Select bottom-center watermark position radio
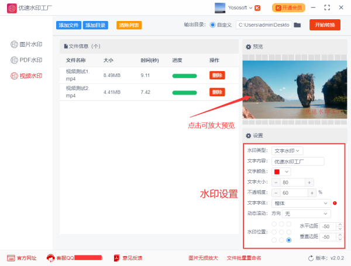 click(281, 240)
